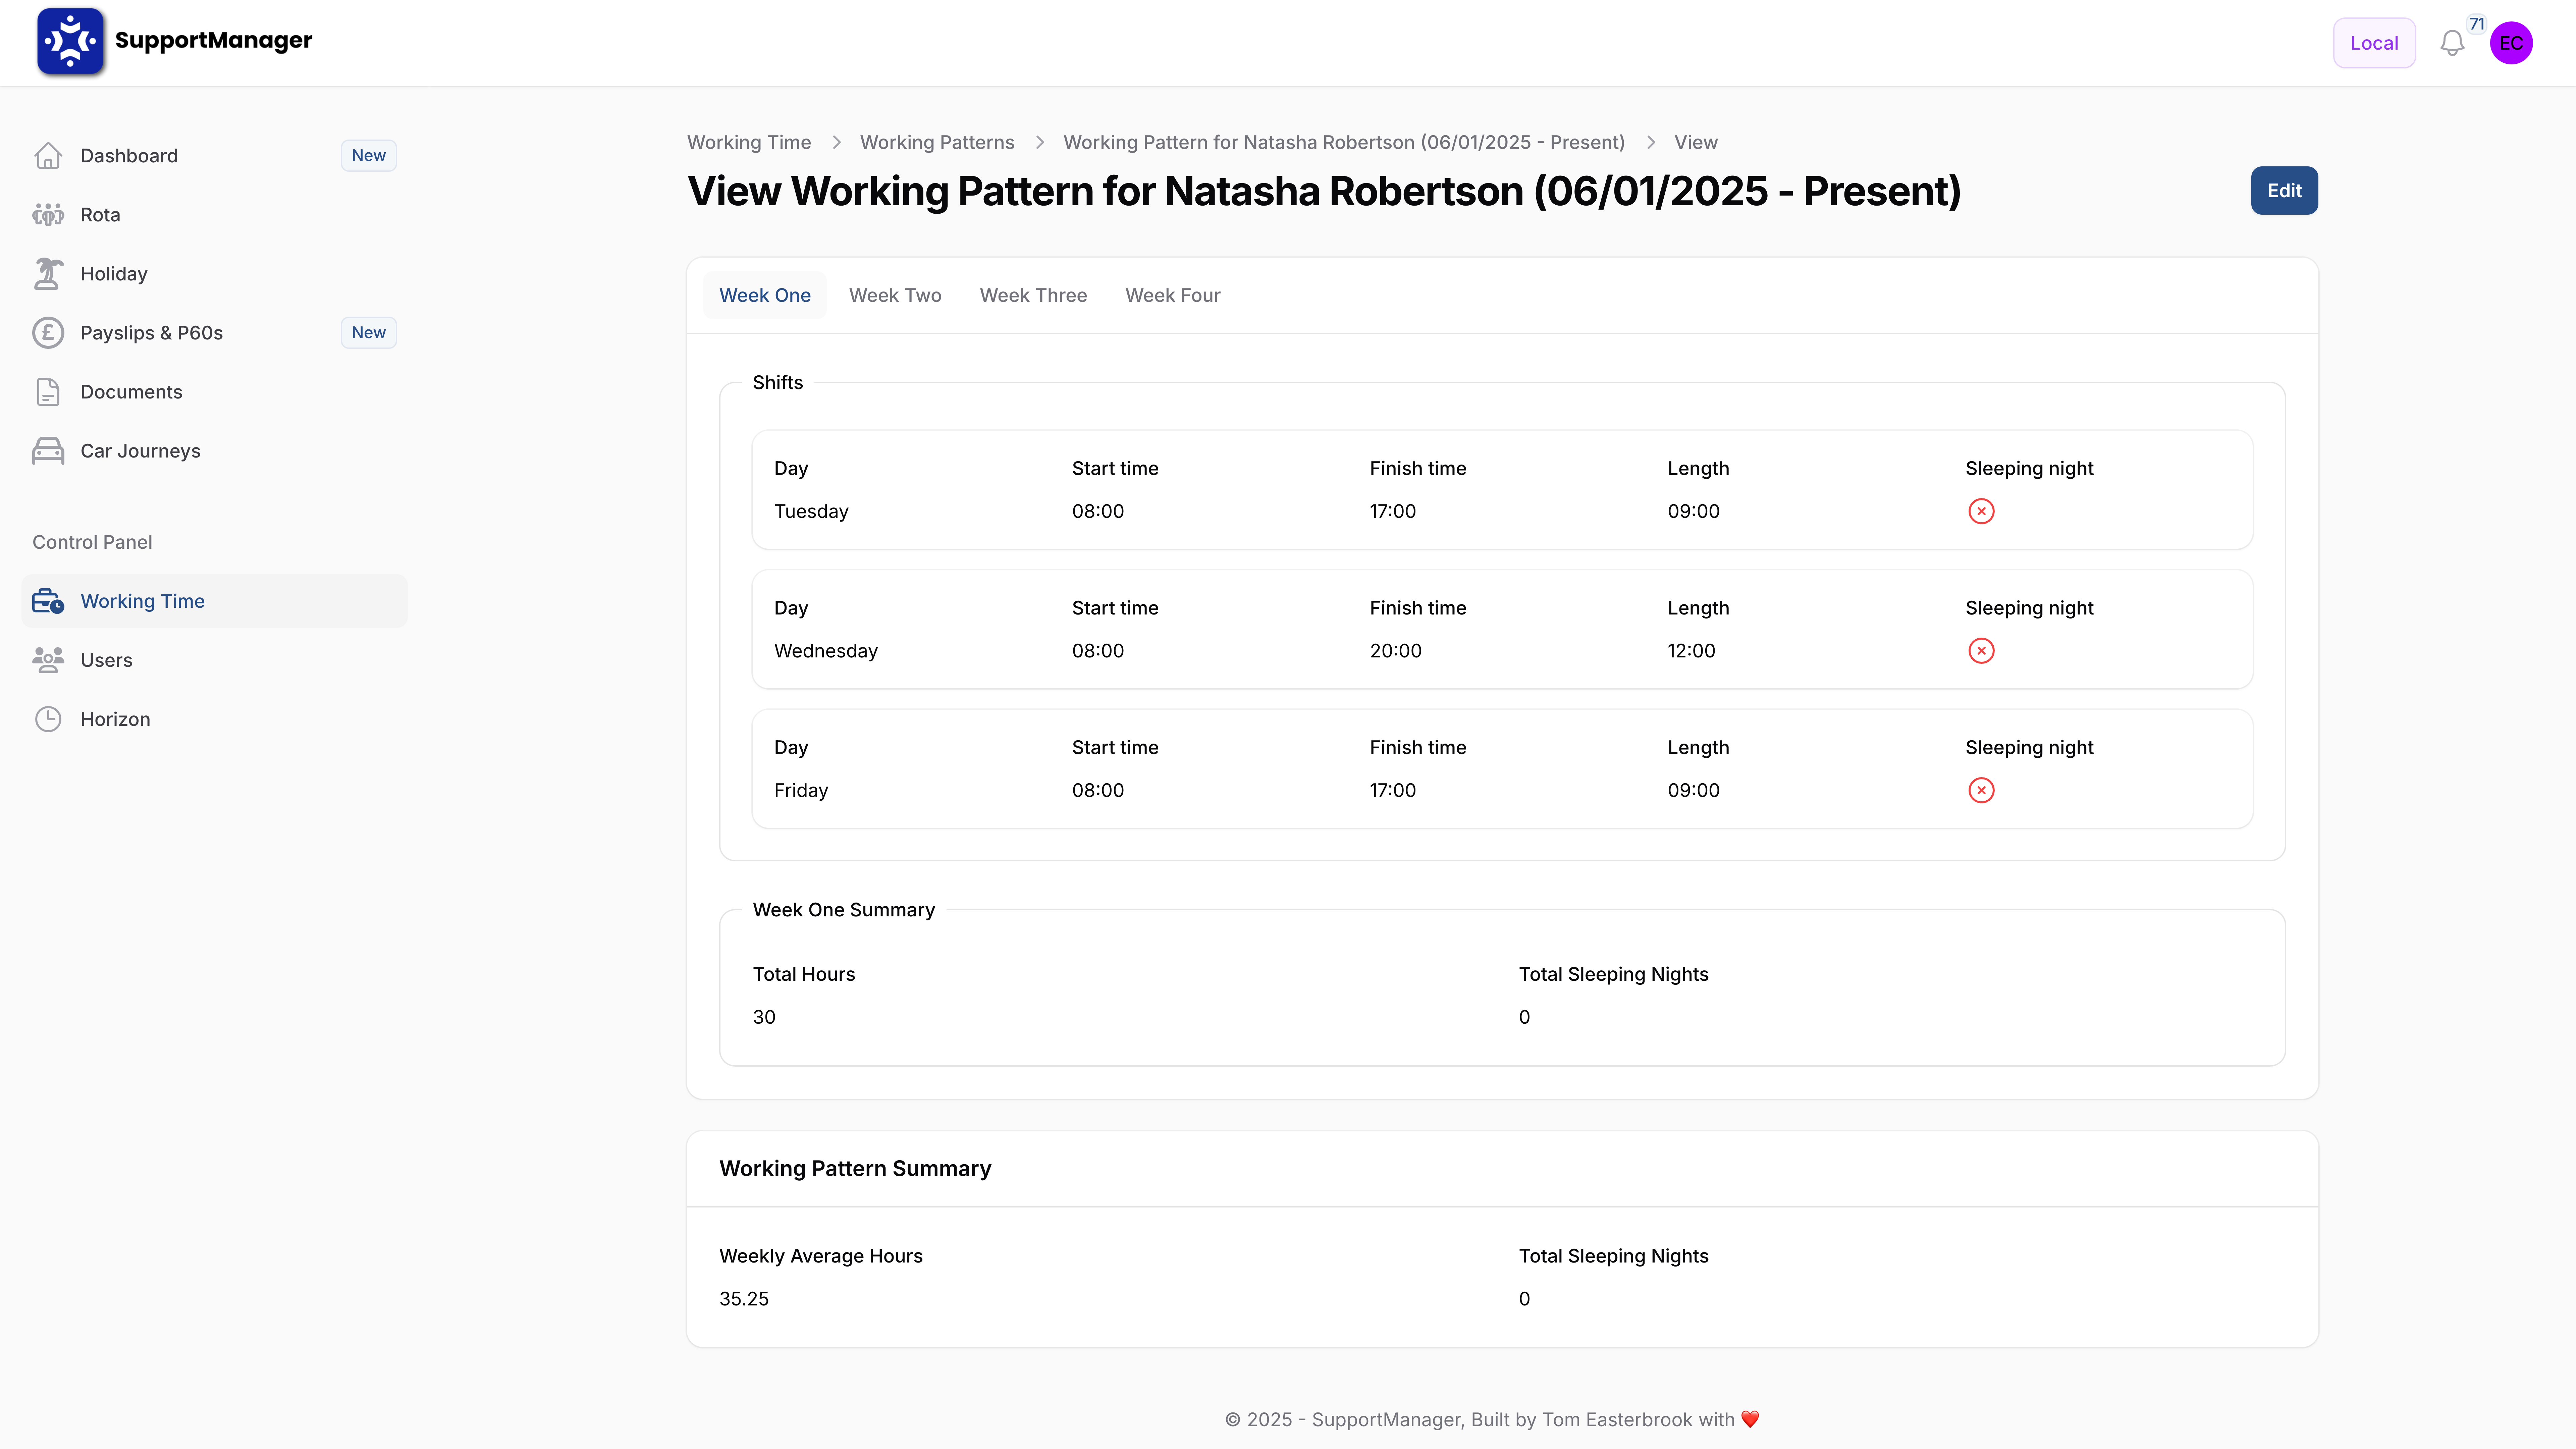
Task: Click the Control Panel section heading
Action: (x=92, y=542)
